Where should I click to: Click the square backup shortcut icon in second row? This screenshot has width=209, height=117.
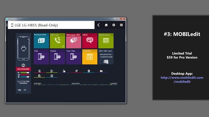coord(52,76)
